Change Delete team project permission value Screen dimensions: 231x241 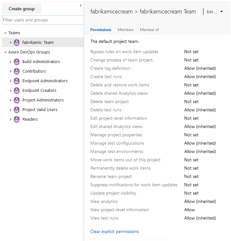tap(191, 101)
